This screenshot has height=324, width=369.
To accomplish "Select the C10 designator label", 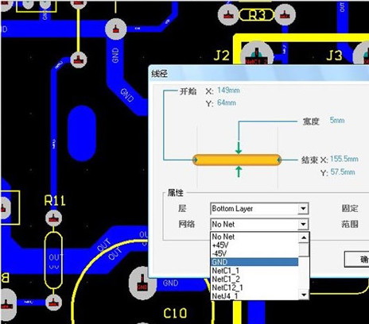I will pyautogui.click(x=175, y=314).
